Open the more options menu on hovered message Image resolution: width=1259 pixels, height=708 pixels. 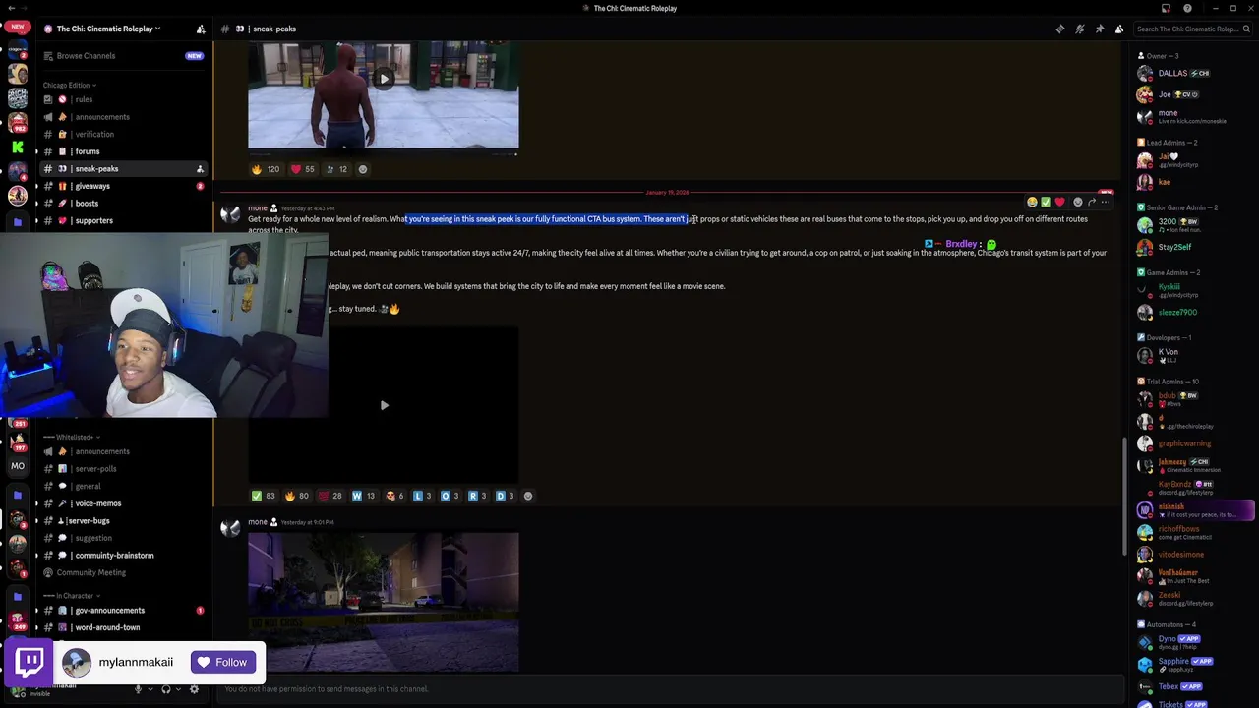point(1106,202)
